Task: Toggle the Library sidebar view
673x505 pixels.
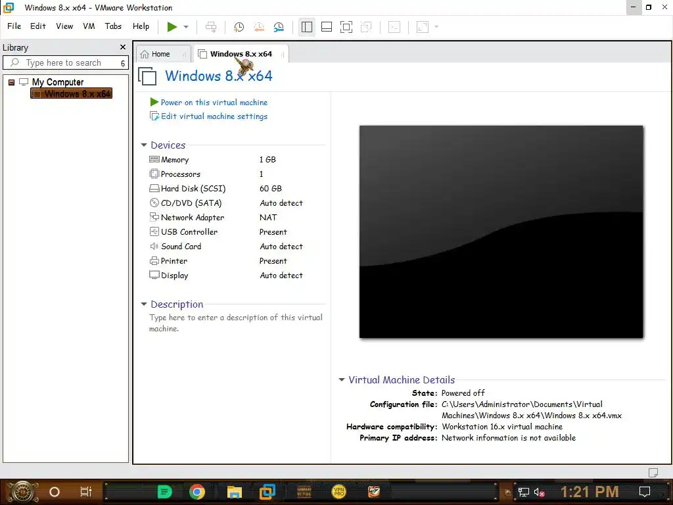Action: pos(306,27)
